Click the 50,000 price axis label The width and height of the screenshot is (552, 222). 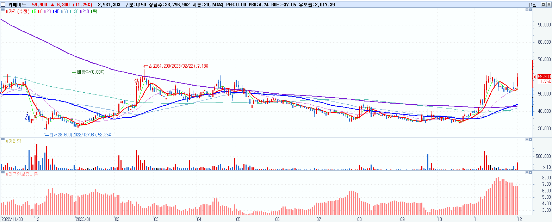point(544,94)
